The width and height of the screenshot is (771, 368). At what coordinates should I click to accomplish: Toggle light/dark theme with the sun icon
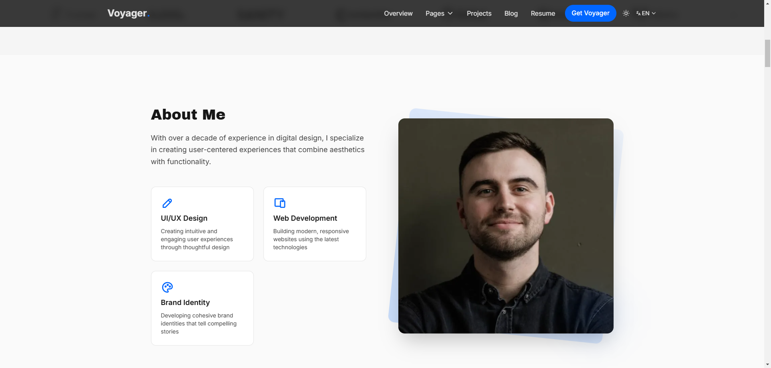click(x=626, y=13)
